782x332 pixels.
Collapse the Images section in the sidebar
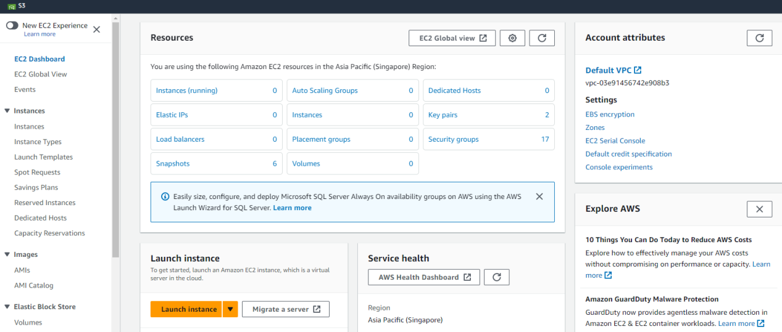pos(7,254)
